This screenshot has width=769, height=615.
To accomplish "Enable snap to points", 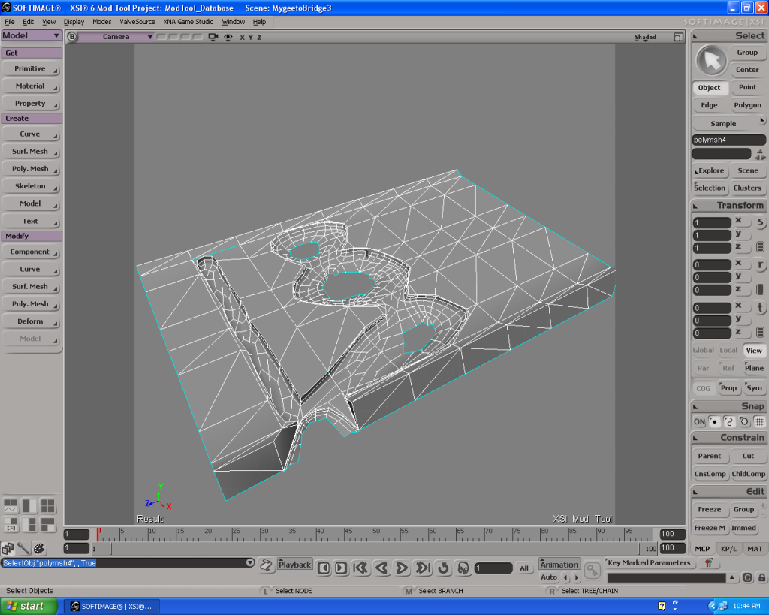I will [715, 421].
